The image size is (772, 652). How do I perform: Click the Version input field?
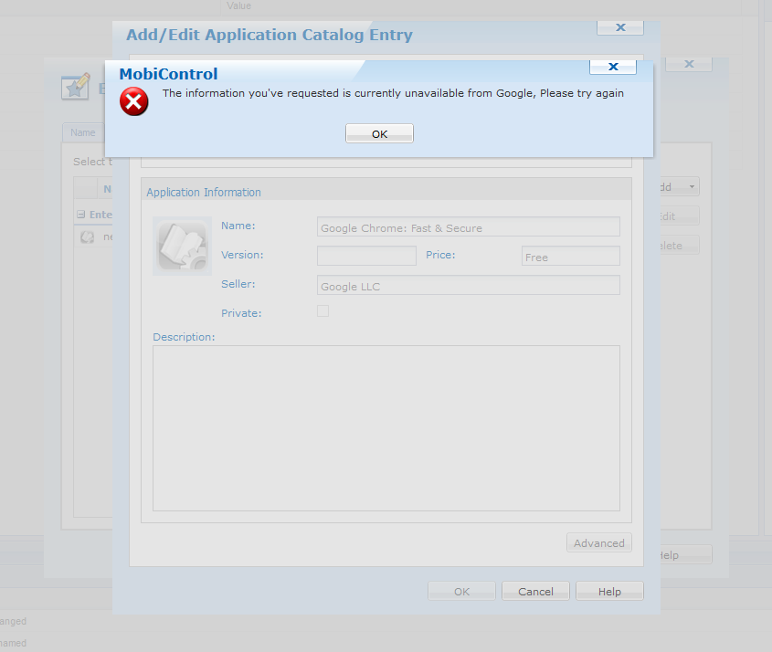(x=366, y=256)
